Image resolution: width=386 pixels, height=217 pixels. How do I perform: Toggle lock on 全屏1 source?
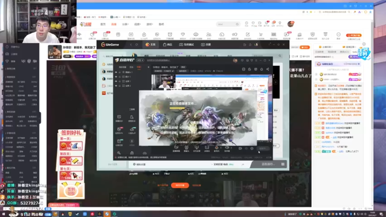[x=120, y=81]
